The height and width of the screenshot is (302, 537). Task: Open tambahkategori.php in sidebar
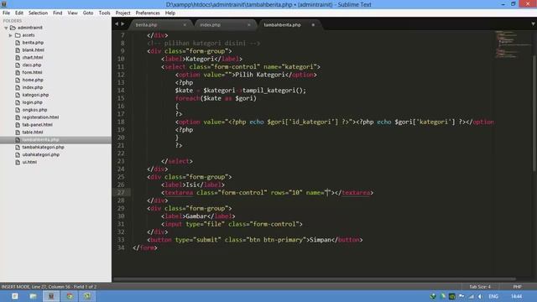(43, 148)
